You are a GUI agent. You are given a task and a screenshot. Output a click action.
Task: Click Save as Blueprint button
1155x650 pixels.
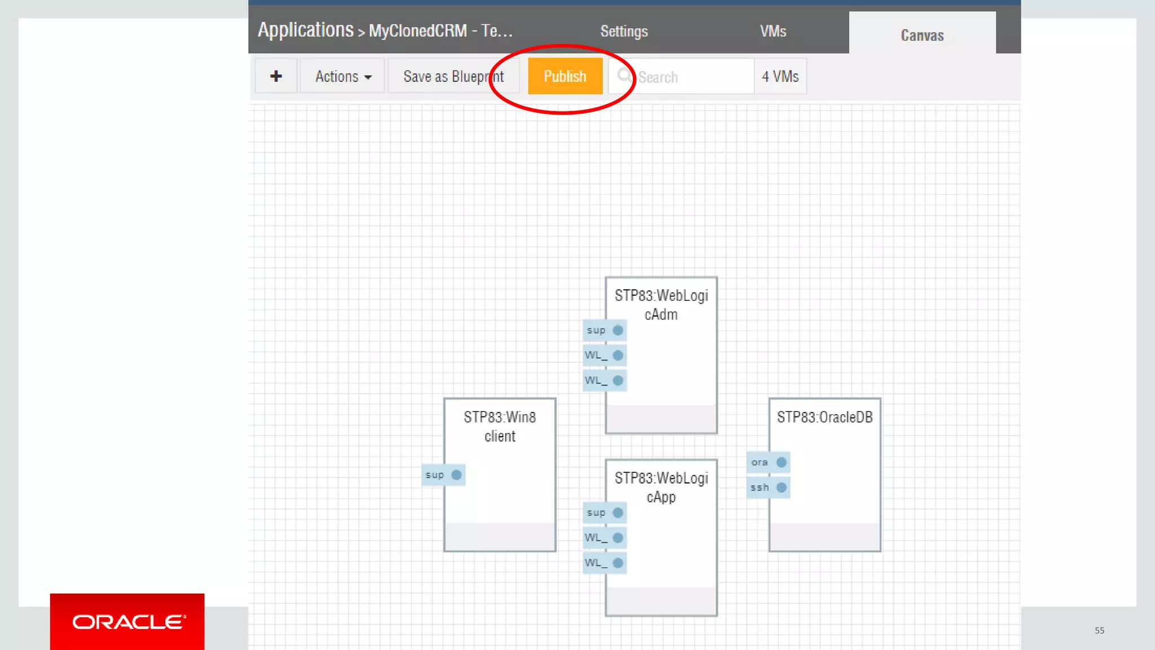(453, 76)
